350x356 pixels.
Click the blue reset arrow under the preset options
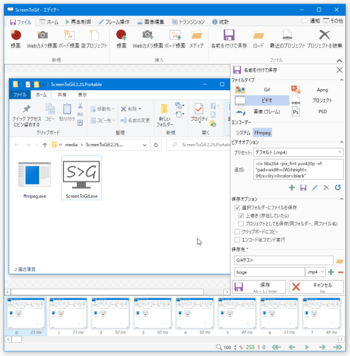pos(338,187)
